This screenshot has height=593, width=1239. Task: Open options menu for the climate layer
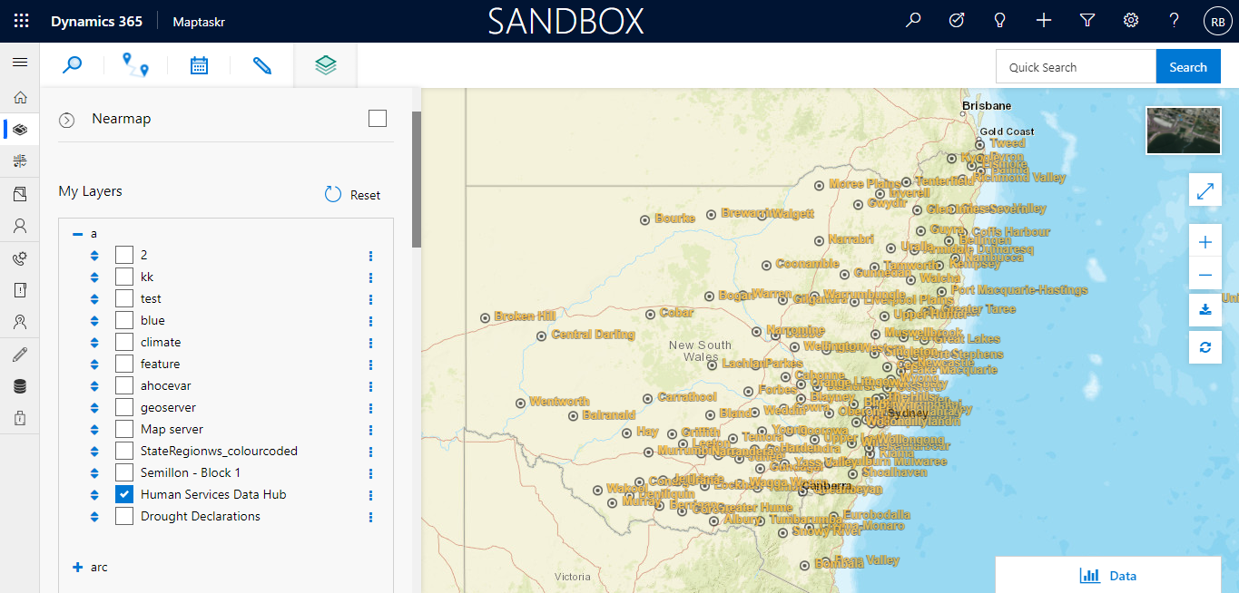tap(369, 343)
